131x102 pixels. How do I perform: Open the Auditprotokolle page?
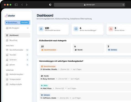17,84
